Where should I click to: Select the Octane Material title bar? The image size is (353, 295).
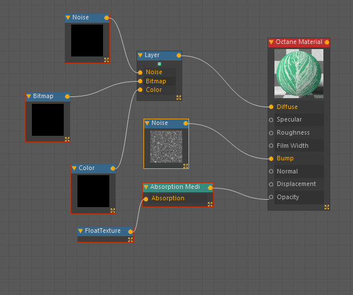299,42
